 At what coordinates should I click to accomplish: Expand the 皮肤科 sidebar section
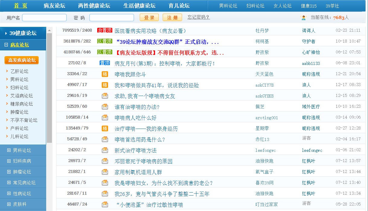(9, 204)
